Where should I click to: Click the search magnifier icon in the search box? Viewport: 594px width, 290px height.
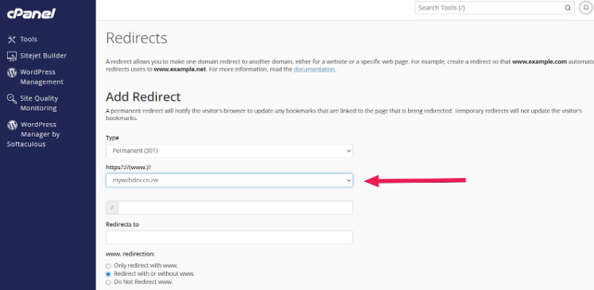point(568,8)
